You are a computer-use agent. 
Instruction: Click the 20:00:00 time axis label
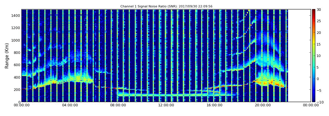263,105
